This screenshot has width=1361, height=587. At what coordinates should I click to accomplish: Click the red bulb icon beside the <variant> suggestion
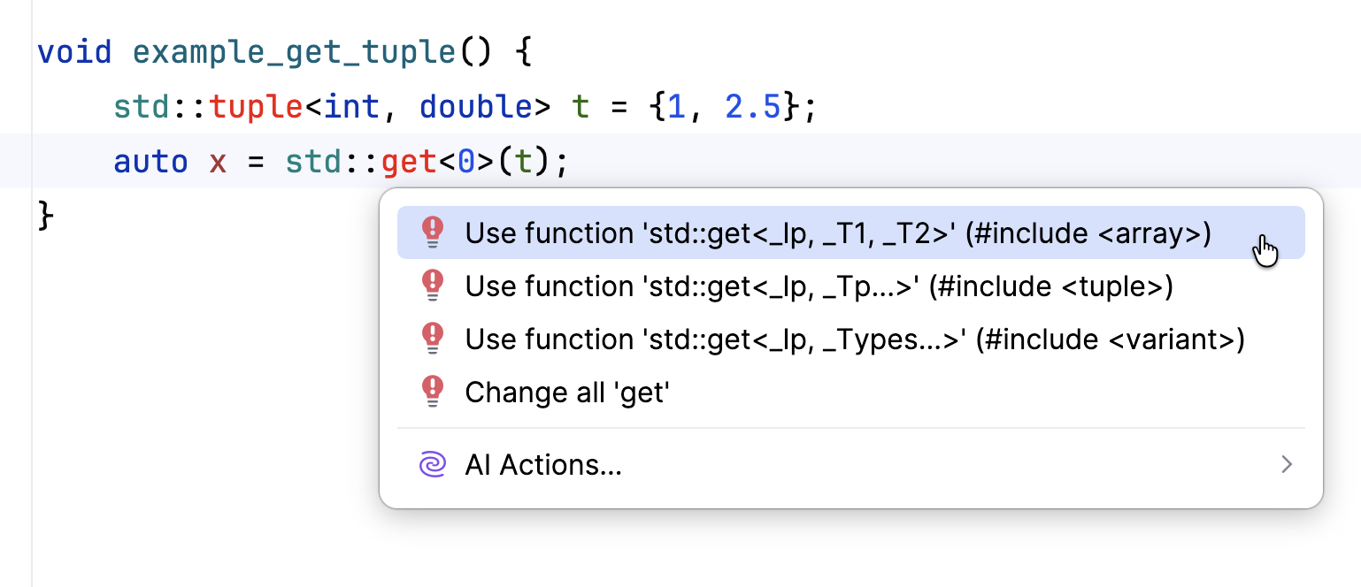pos(432,339)
